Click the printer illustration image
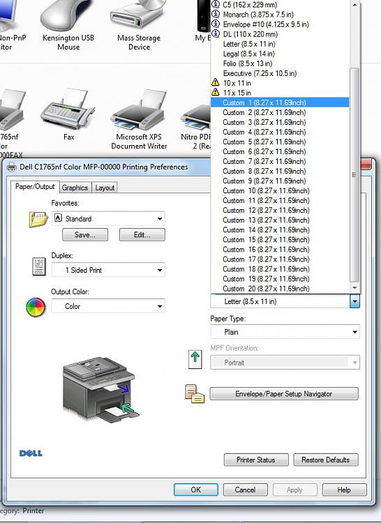This screenshot has height=523, width=381. 100,390
